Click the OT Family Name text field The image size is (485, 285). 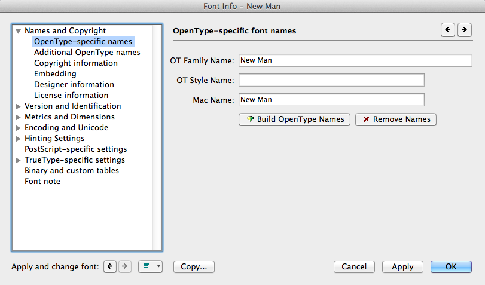click(331, 60)
